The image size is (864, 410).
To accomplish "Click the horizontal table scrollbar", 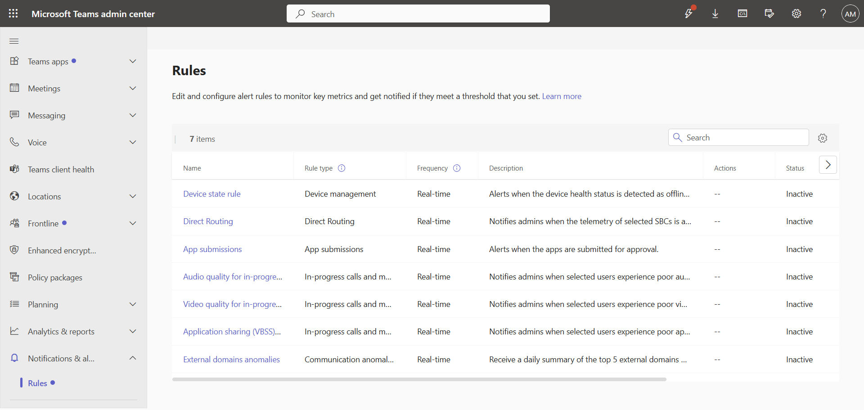I will (419, 379).
